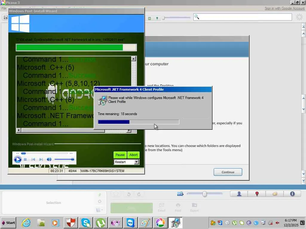Click the Export button in Picasa
The width and height of the screenshot is (306, 229).
tap(194, 208)
